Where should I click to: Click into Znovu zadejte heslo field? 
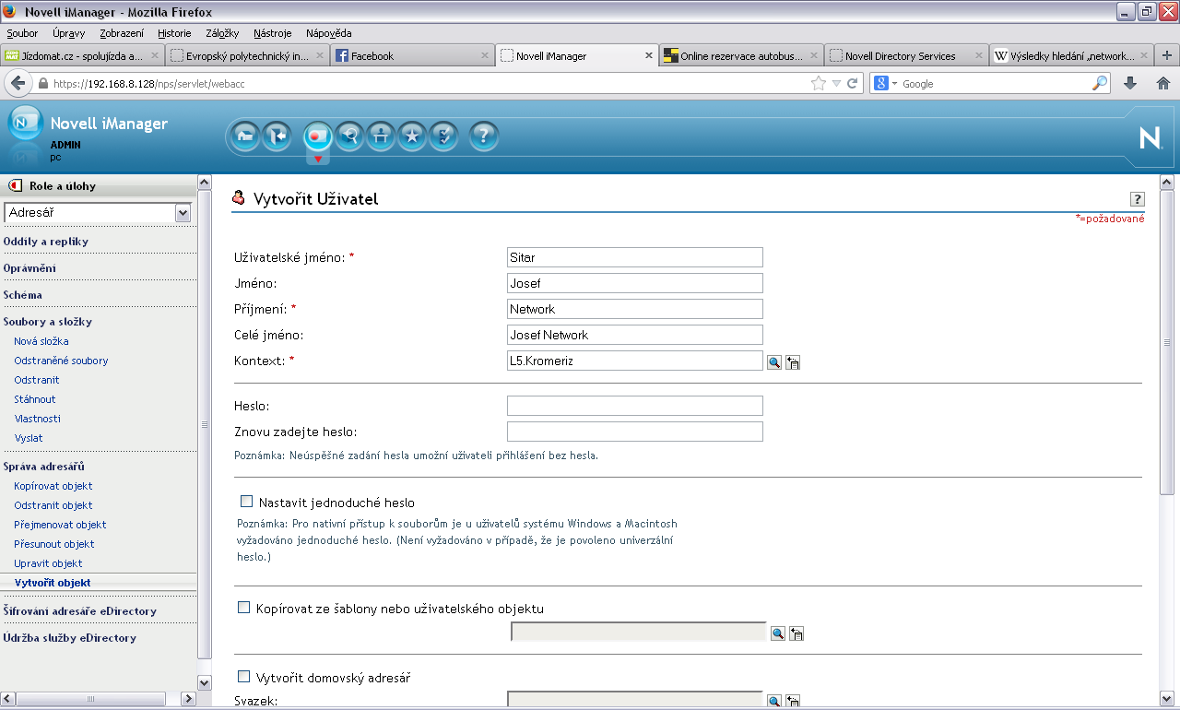tap(635, 432)
